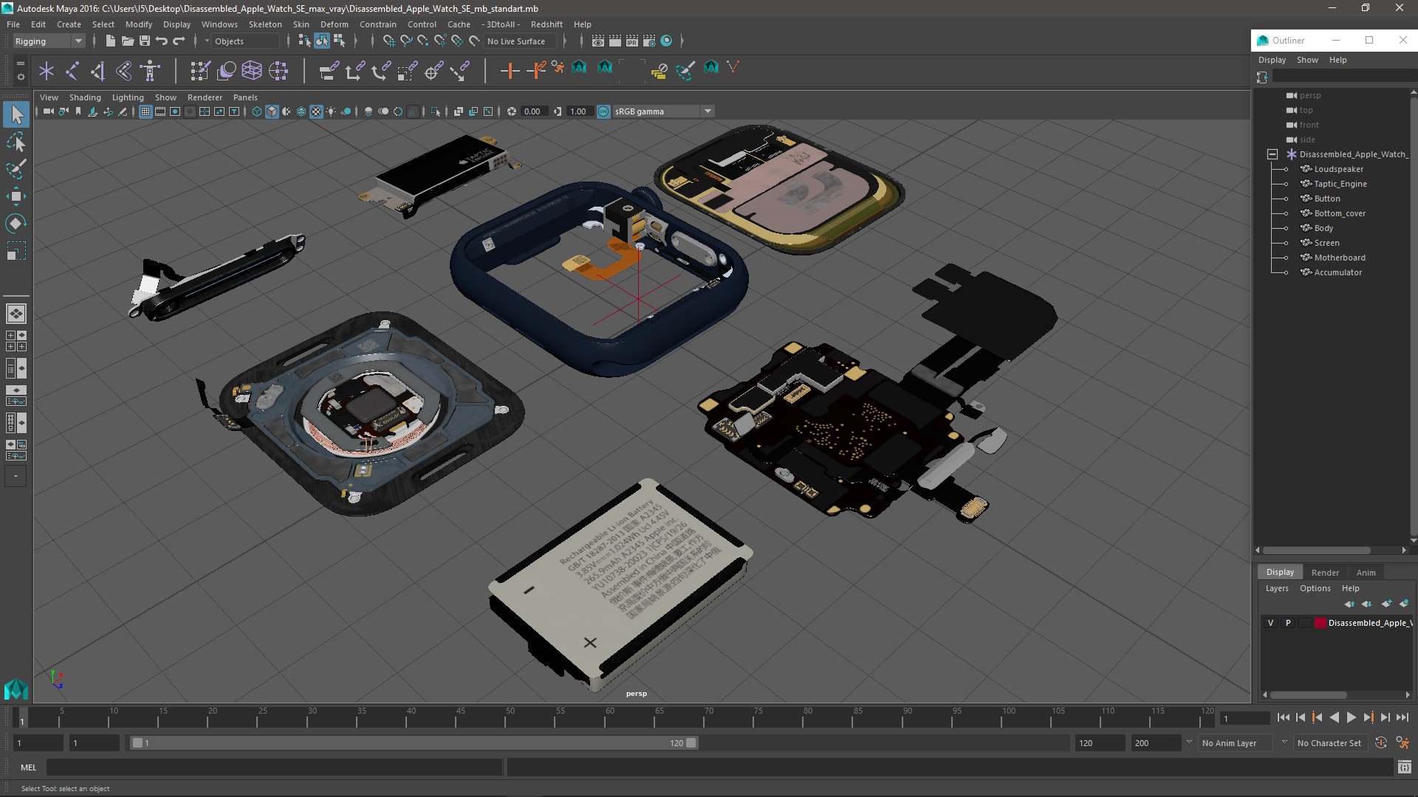This screenshot has width=1418, height=797.
Task: Toggle Isolate Select in viewport
Action: pos(436,111)
